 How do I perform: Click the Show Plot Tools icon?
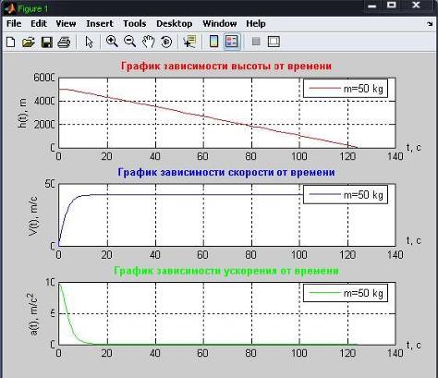[x=274, y=42]
